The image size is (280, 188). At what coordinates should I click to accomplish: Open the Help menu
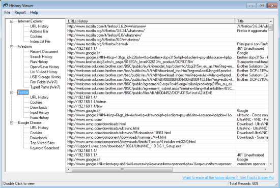[34, 12]
